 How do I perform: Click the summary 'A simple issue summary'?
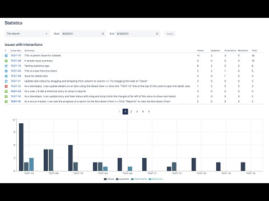[39, 61]
